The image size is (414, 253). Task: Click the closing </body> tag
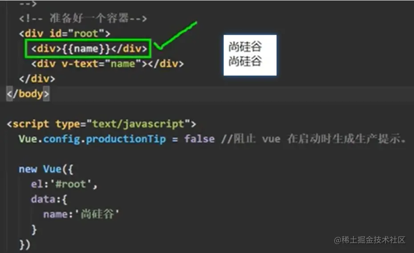(28, 94)
